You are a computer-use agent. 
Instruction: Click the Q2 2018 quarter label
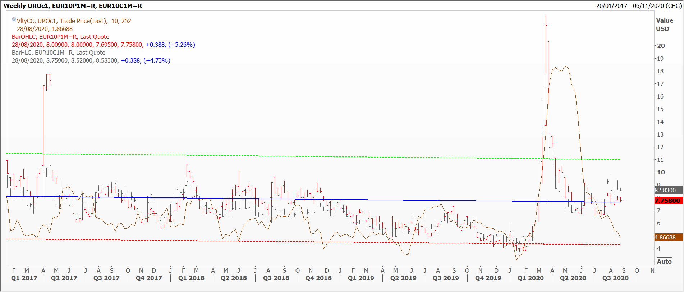[x=234, y=278]
